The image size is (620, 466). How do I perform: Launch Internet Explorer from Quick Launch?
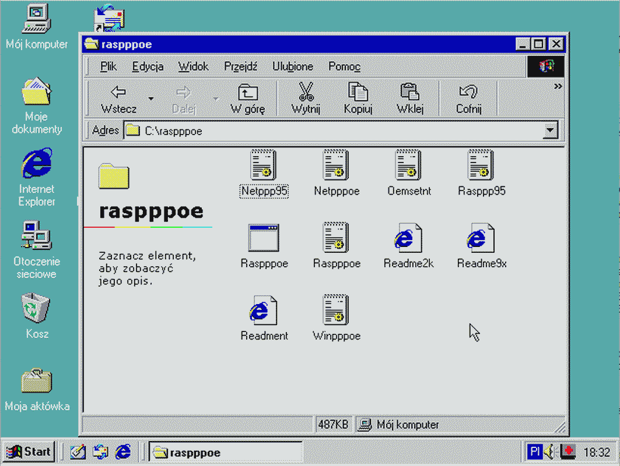[x=123, y=451]
